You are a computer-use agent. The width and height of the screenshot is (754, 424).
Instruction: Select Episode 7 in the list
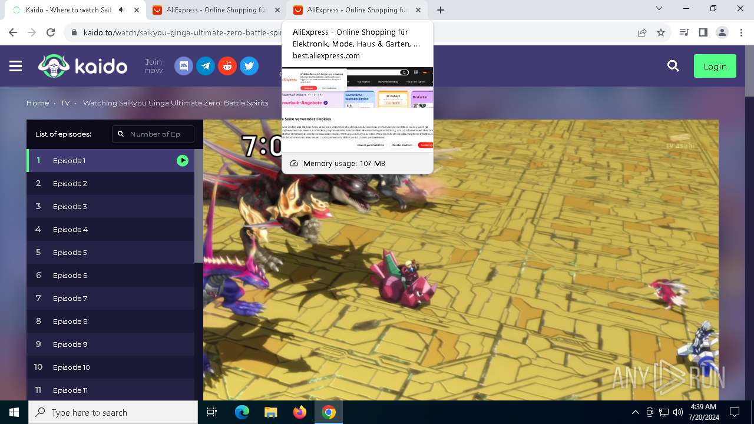110,298
